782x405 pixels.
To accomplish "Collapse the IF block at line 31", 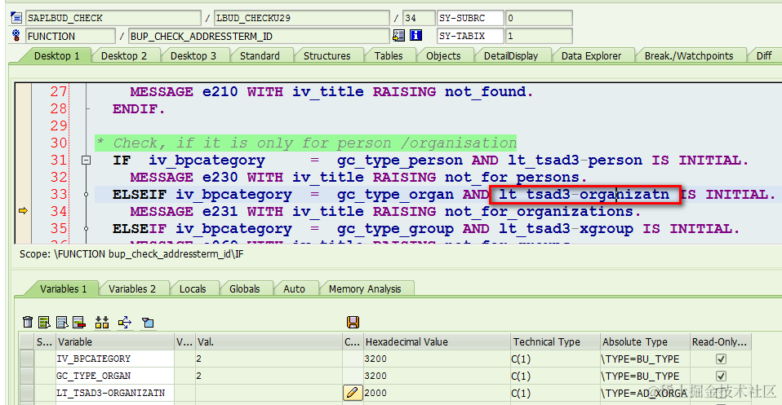I will tap(86, 161).
